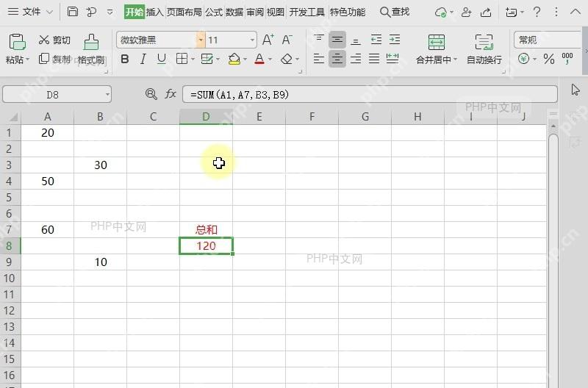
Task: Toggle Underline formatting
Action: tap(161, 59)
